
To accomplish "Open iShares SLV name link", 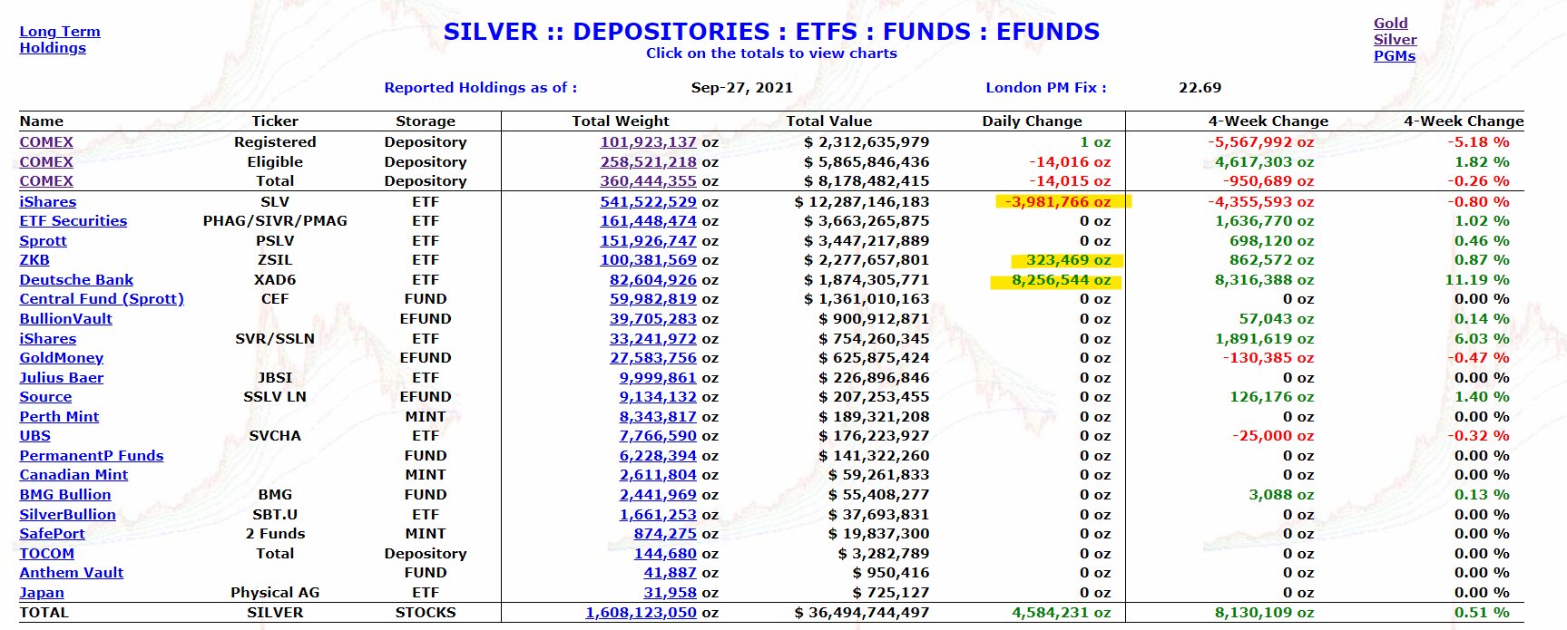I will [x=48, y=202].
